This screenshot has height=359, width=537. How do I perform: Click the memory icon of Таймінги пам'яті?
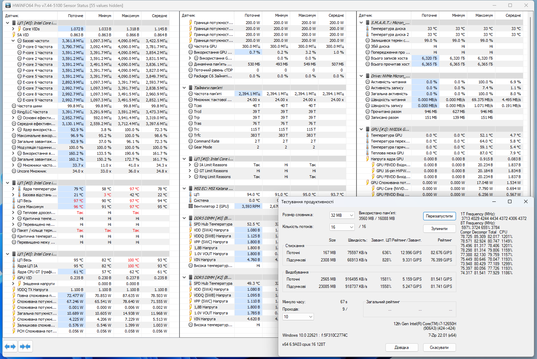[191, 88]
